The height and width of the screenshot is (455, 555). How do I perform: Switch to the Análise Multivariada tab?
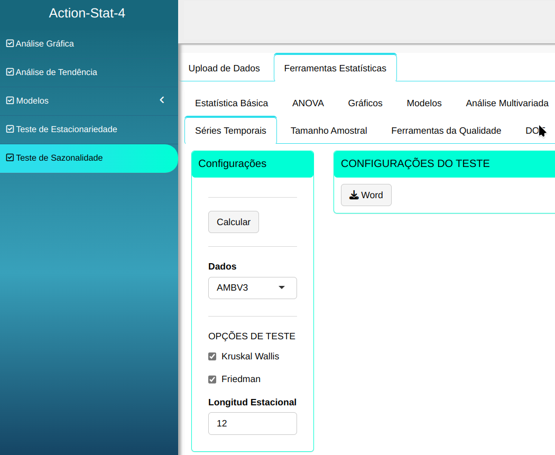[x=507, y=103]
